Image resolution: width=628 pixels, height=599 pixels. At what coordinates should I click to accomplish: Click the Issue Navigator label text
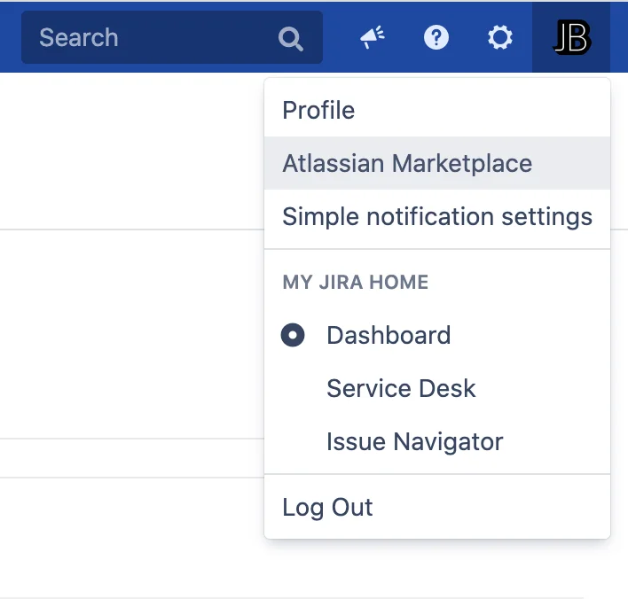tap(414, 442)
